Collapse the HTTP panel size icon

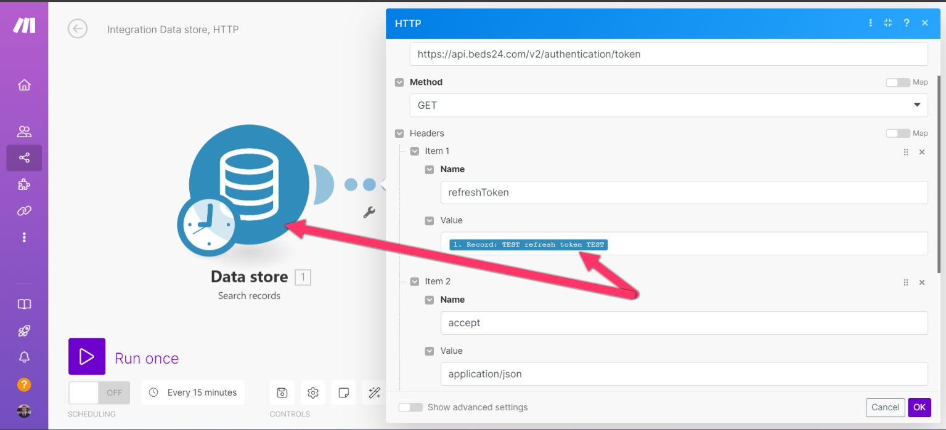coord(888,23)
